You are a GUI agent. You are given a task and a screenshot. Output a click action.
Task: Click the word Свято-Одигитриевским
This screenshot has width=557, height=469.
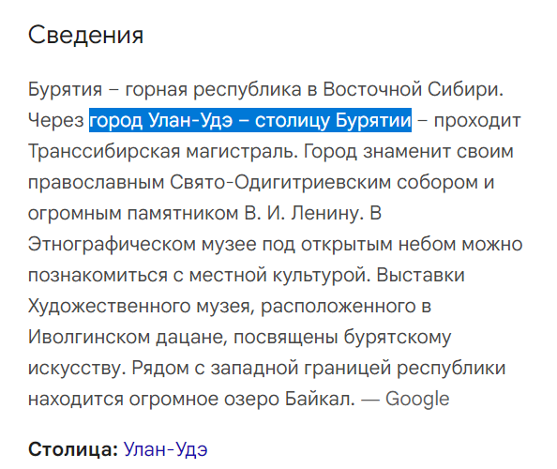click(280, 182)
